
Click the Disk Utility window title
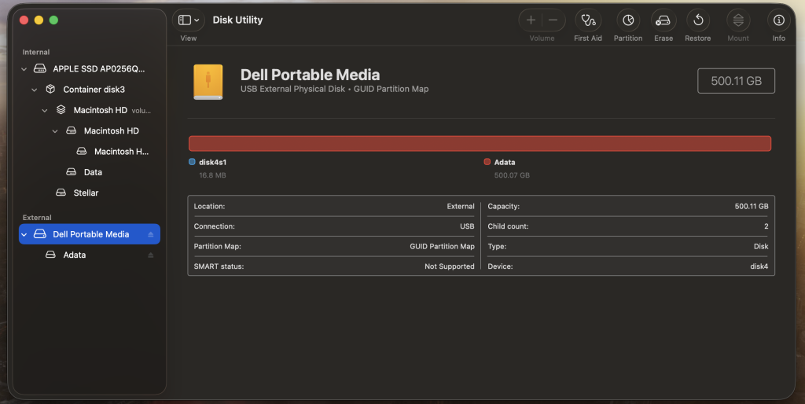[237, 20]
